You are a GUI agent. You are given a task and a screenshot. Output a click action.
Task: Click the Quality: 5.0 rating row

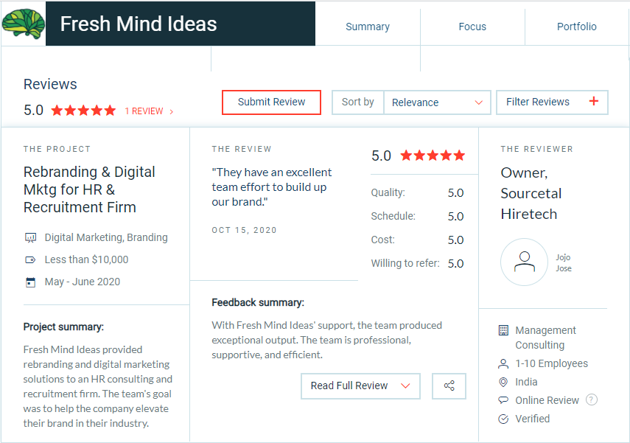pos(417,192)
